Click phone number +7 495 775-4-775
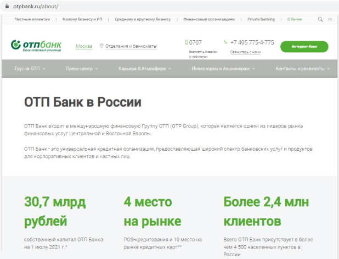This screenshot has height=259, width=339. pyautogui.click(x=252, y=42)
